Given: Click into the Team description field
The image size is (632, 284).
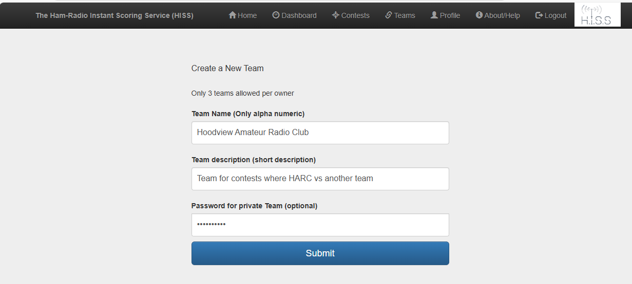Looking at the screenshot, I should coord(320,179).
